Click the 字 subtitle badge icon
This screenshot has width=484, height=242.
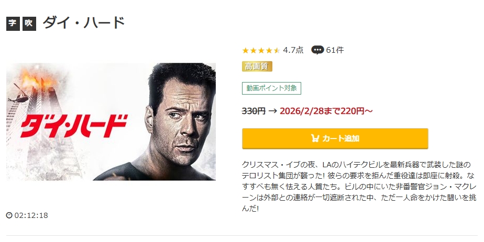13,24
